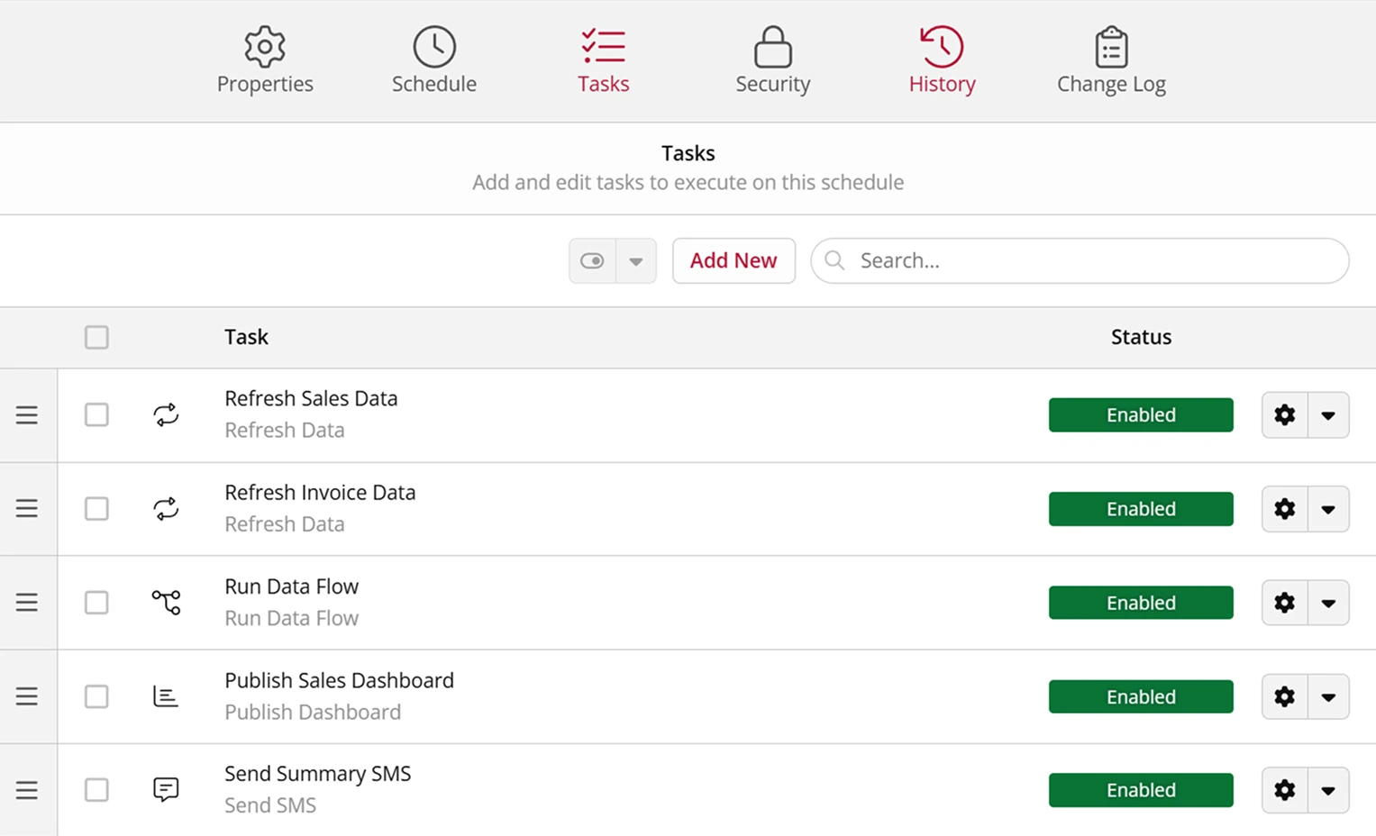Open settings gear for Refresh Invoice Data
This screenshot has width=1376, height=836.
click(1284, 509)
